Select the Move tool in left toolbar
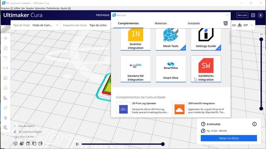266x149 pixels. pos(5,38)
